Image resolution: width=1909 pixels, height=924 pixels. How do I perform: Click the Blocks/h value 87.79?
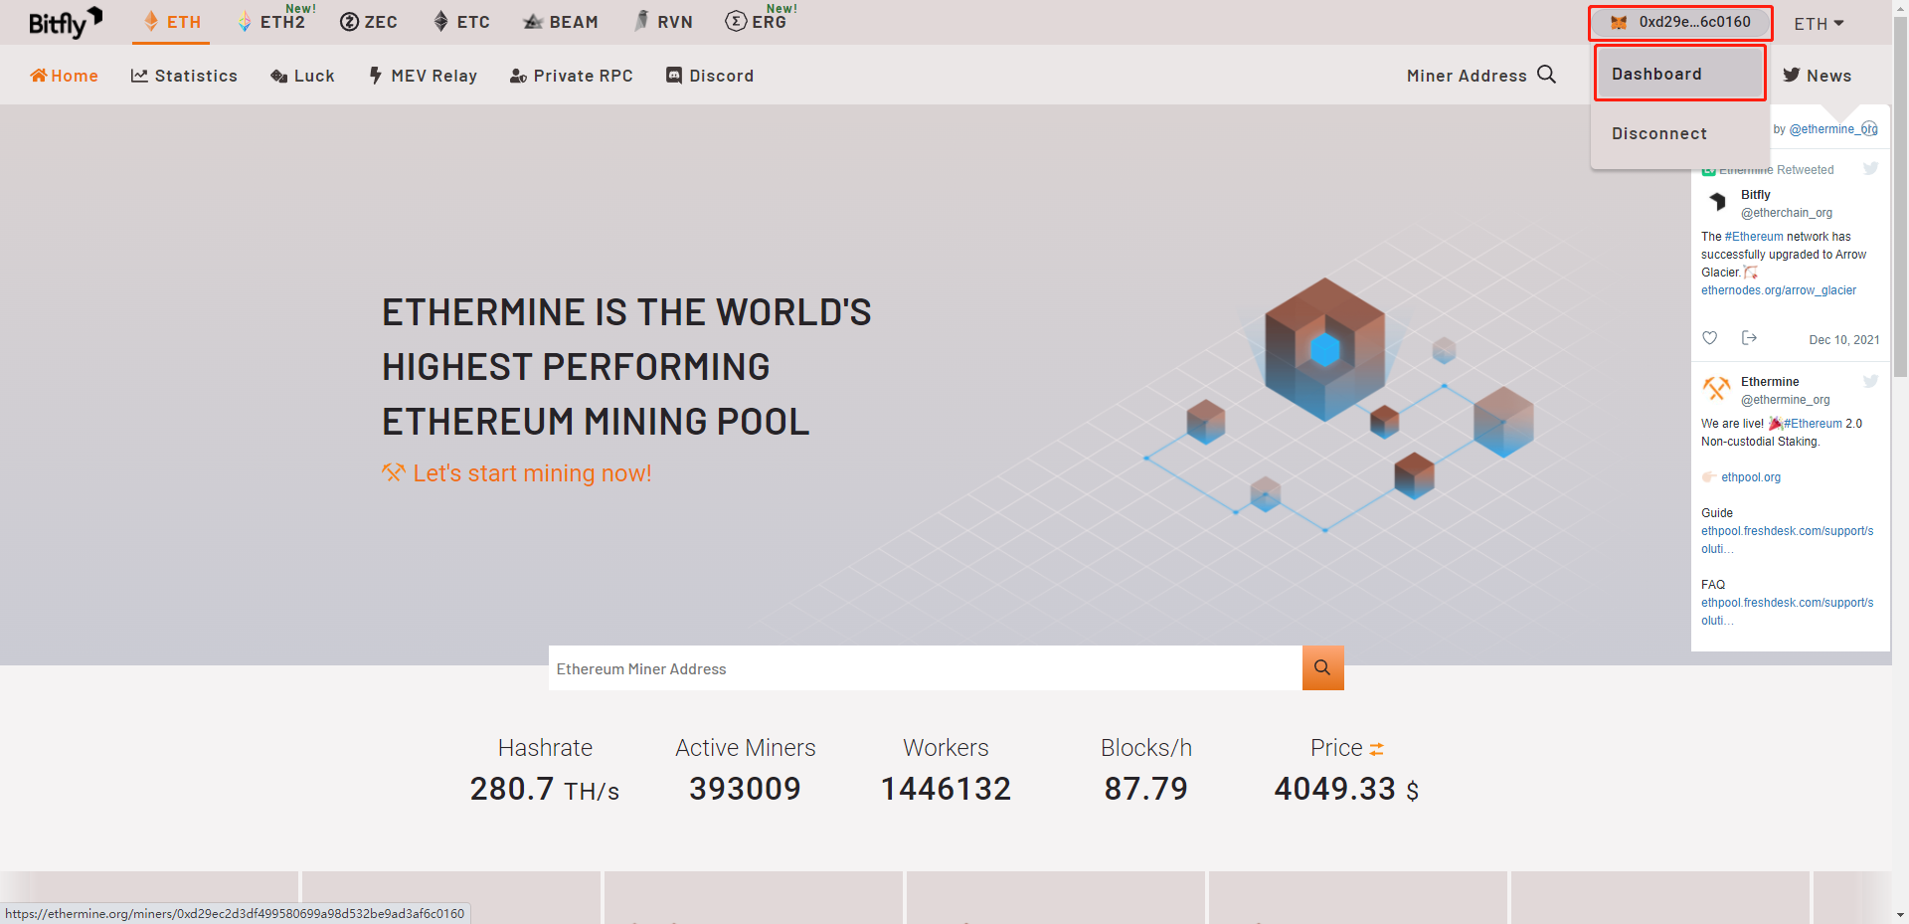coord(1146,789)
